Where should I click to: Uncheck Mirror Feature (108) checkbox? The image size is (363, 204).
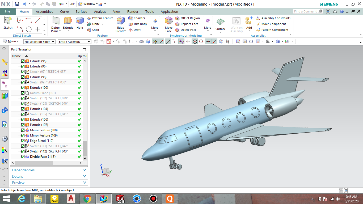[x=23, y=130]
